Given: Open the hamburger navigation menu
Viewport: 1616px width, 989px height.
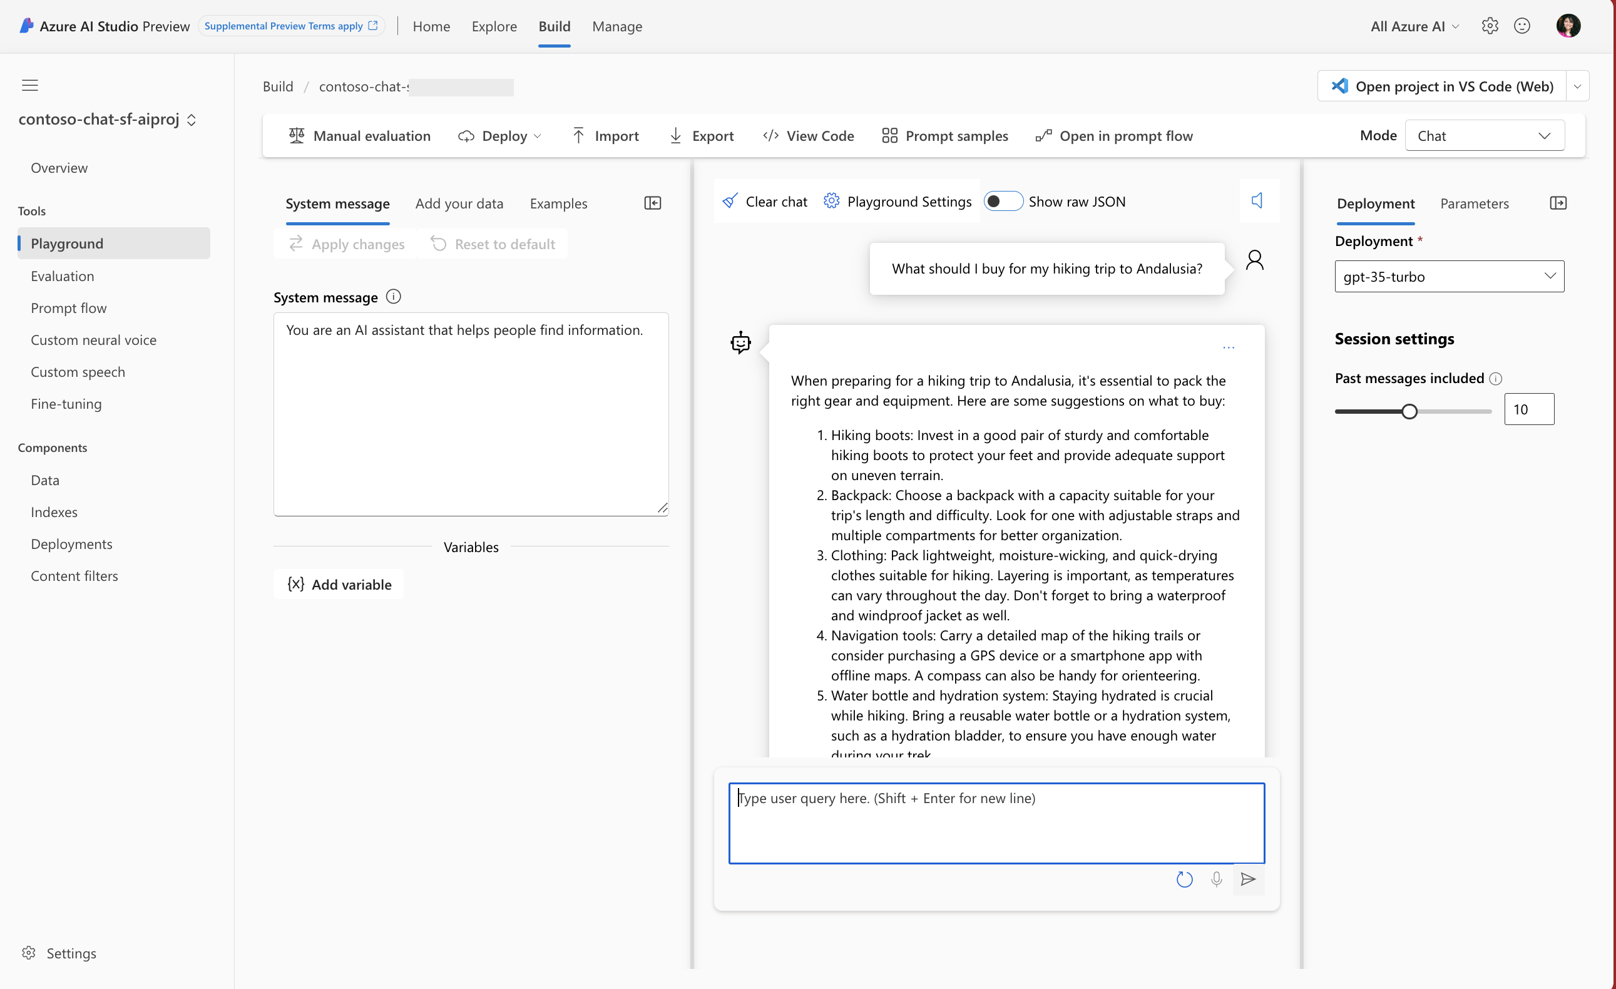Looking at the screenshot, I should pos(30,85).
